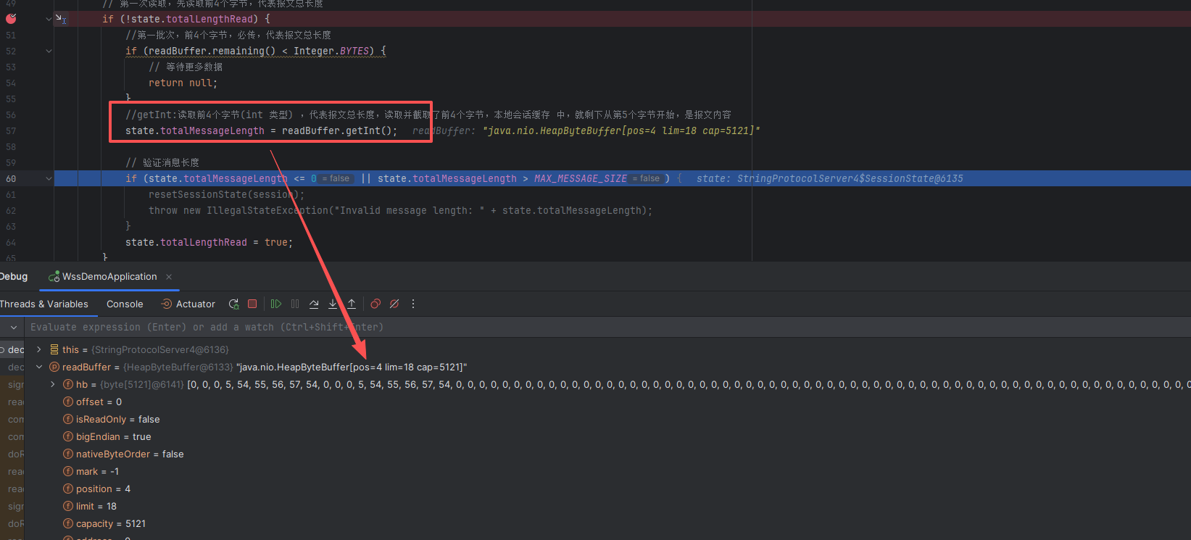
Task: Select the position = 4 field row
Action: [x=103, y=489]
